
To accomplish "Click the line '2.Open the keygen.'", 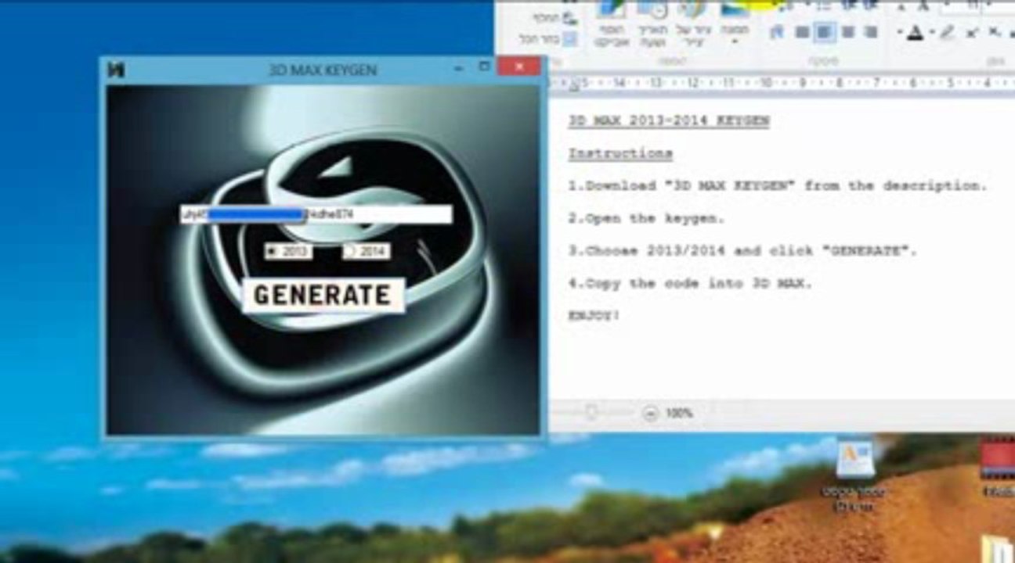I will point(646,218).
